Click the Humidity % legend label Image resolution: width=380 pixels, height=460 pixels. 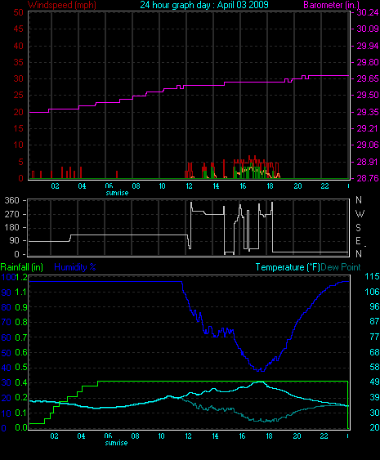point(75,267)
